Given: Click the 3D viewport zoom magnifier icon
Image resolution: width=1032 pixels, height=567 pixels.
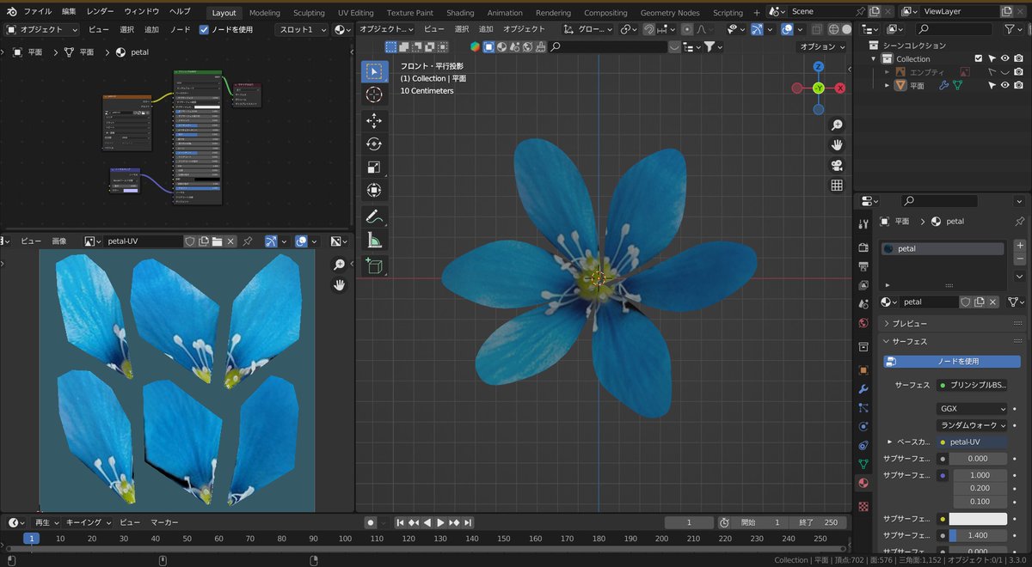Looking at the screenshot, I should click(x=837, y=125).
